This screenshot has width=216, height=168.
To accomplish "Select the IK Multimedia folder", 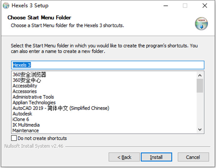I will (26, 125).
